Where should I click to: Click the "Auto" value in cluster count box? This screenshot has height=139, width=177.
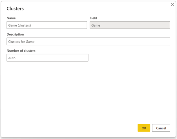point(12,58)
